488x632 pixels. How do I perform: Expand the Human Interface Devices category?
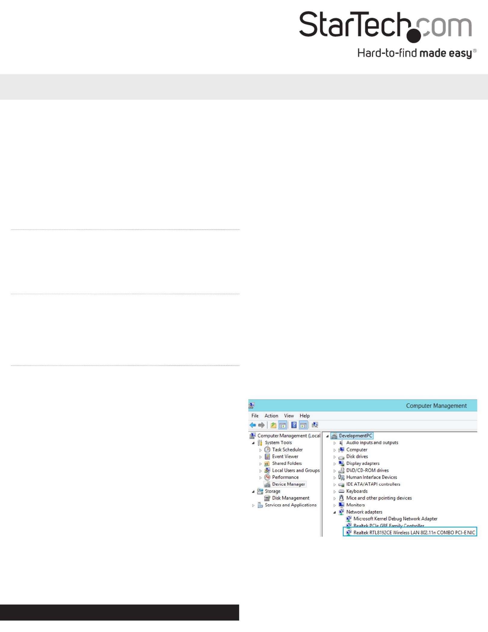pyautogui.click(x=334, y=478)
